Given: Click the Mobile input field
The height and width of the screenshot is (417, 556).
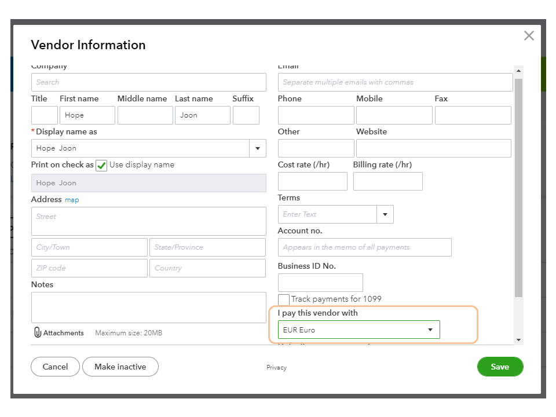Looking at the screenshot, I should (x=394, y=115).
